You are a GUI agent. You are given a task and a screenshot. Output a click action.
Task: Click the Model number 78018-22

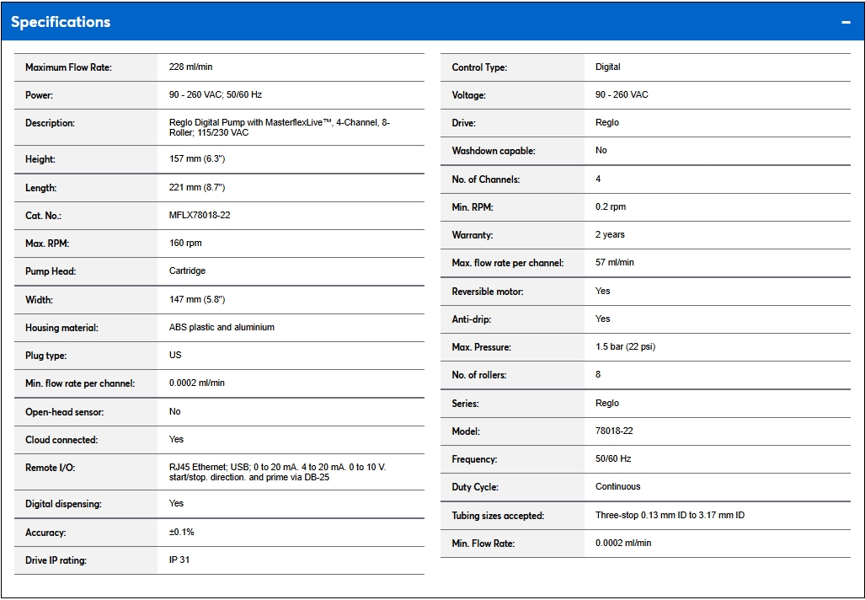click(614, 431)
